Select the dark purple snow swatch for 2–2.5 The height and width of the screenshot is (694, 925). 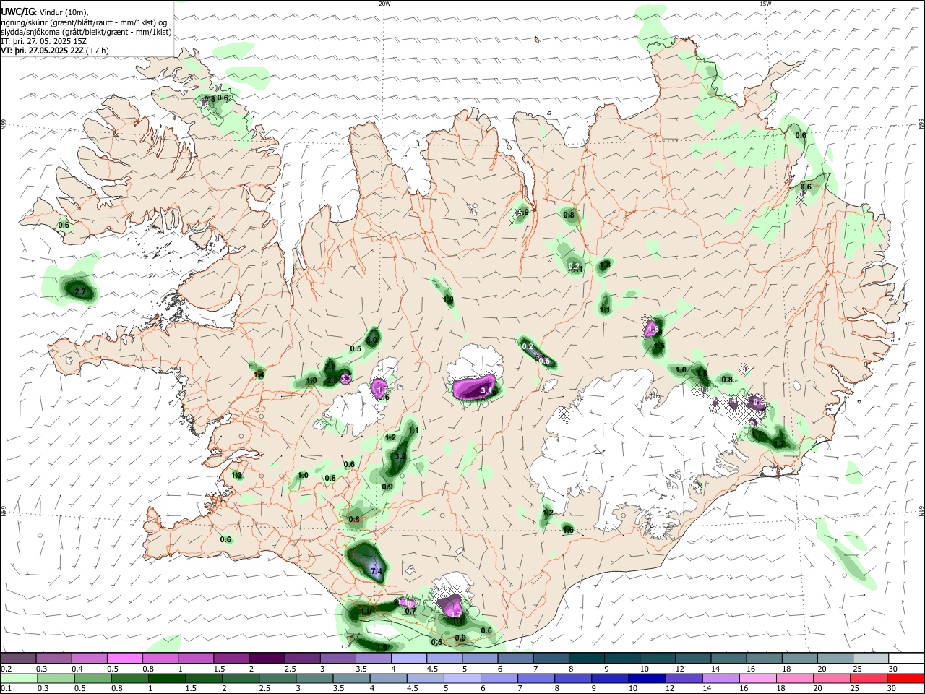tap(267, 658)
